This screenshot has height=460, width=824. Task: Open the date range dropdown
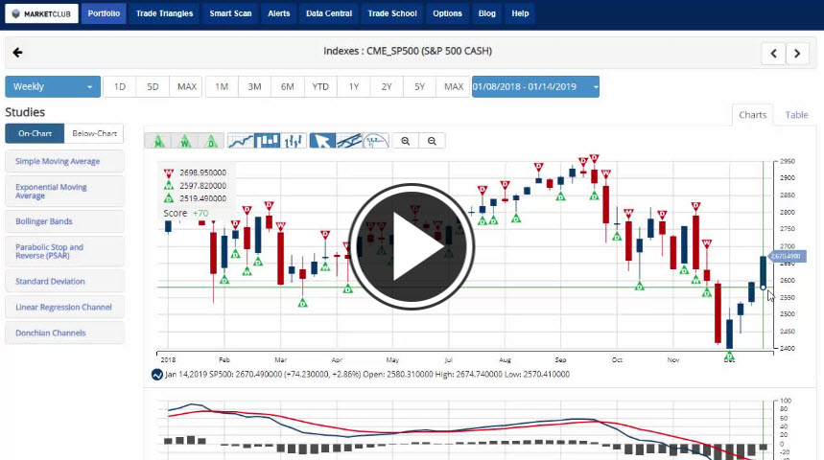click(535, 87)
